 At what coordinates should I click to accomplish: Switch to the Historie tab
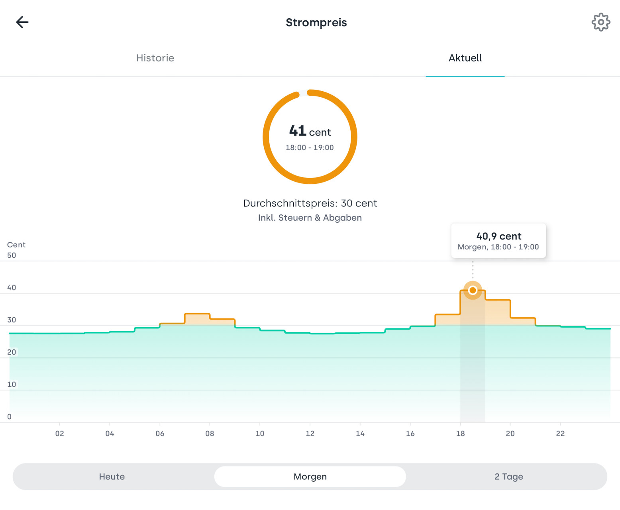pos(155,58)
